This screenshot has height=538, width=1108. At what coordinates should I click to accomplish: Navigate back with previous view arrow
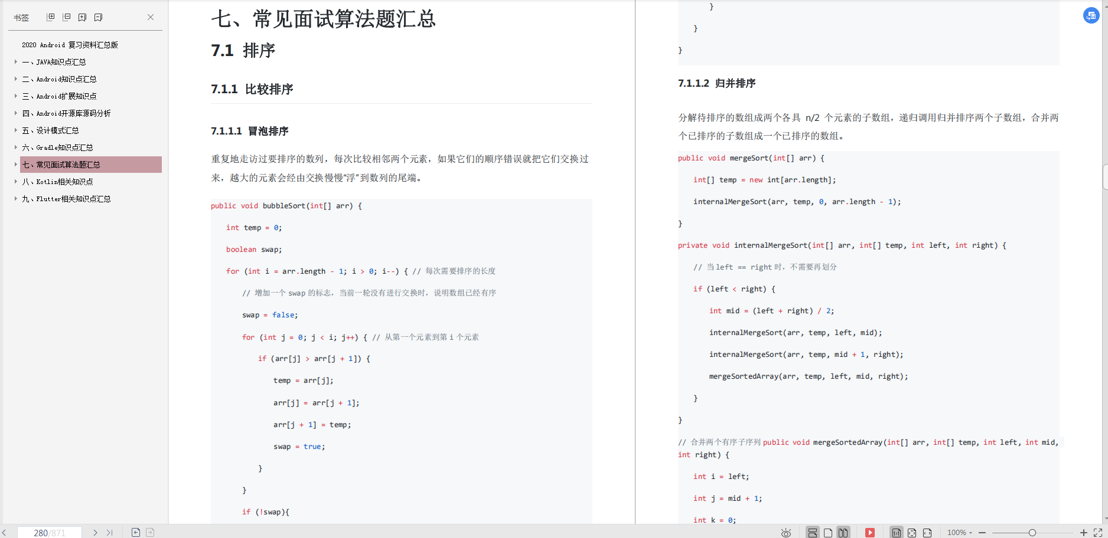135,533
